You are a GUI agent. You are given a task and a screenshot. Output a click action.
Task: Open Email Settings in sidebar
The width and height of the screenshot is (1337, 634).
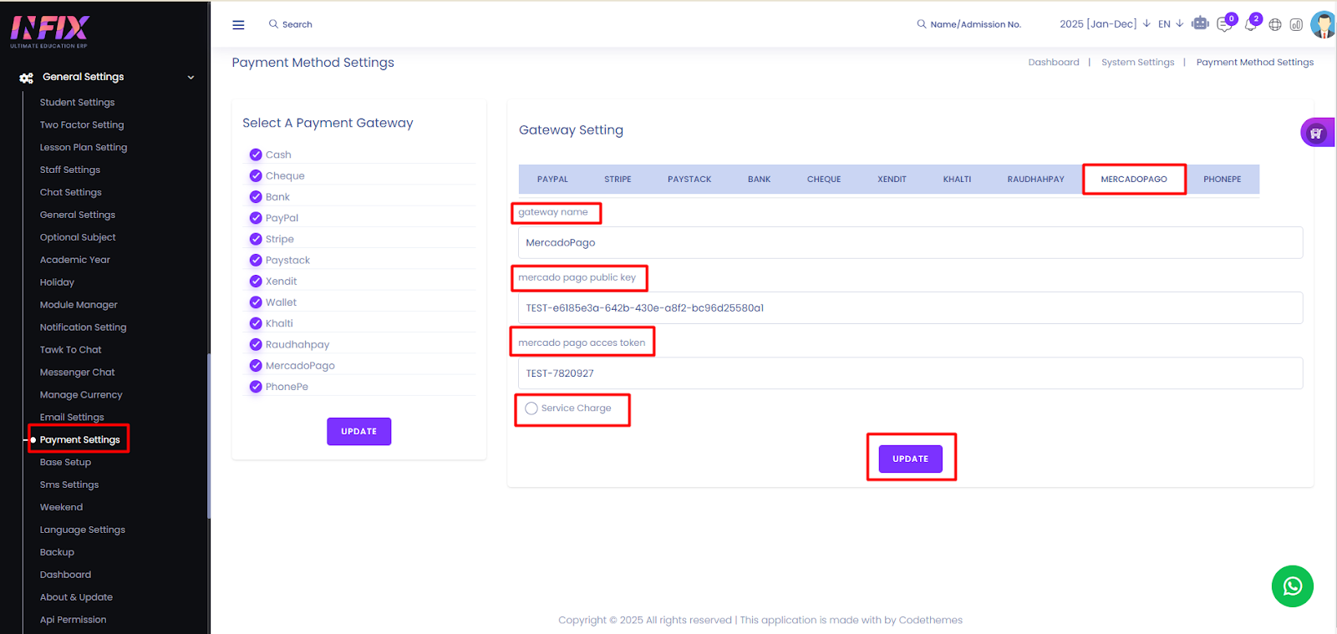(72, 418)
